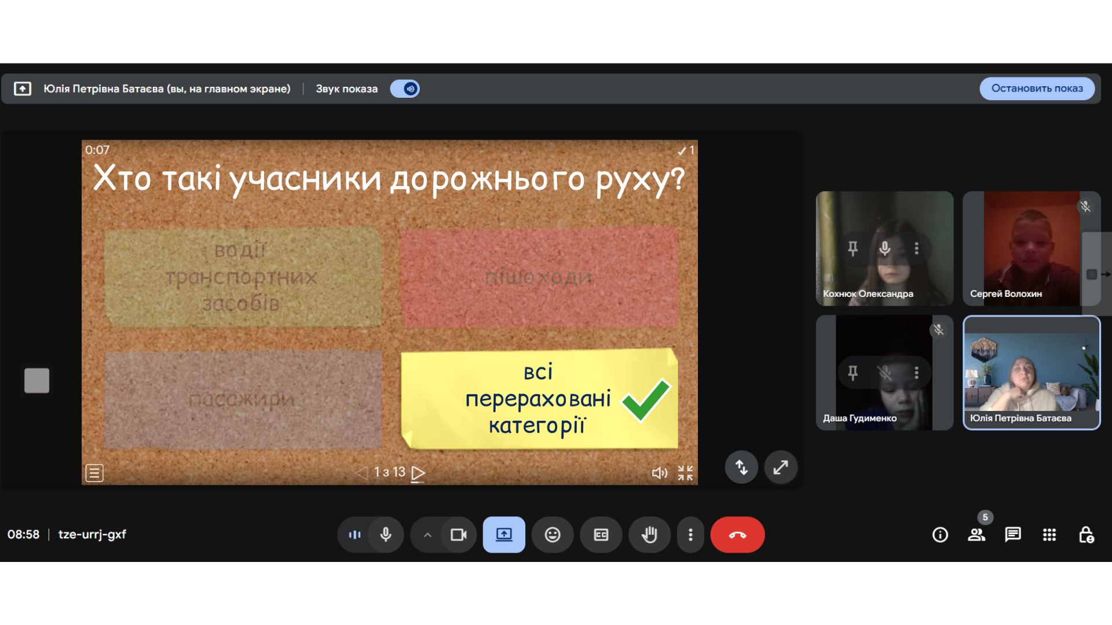Open the chat panel icon

pyautogui.click(x=1013, y=535)
